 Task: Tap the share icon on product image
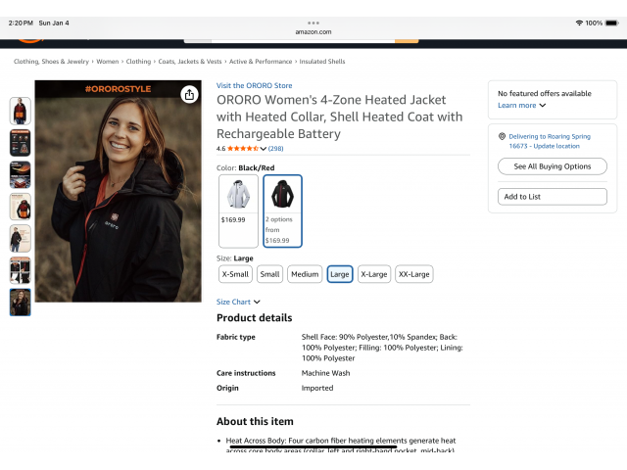pyautogui.click(x=189, y=95)
